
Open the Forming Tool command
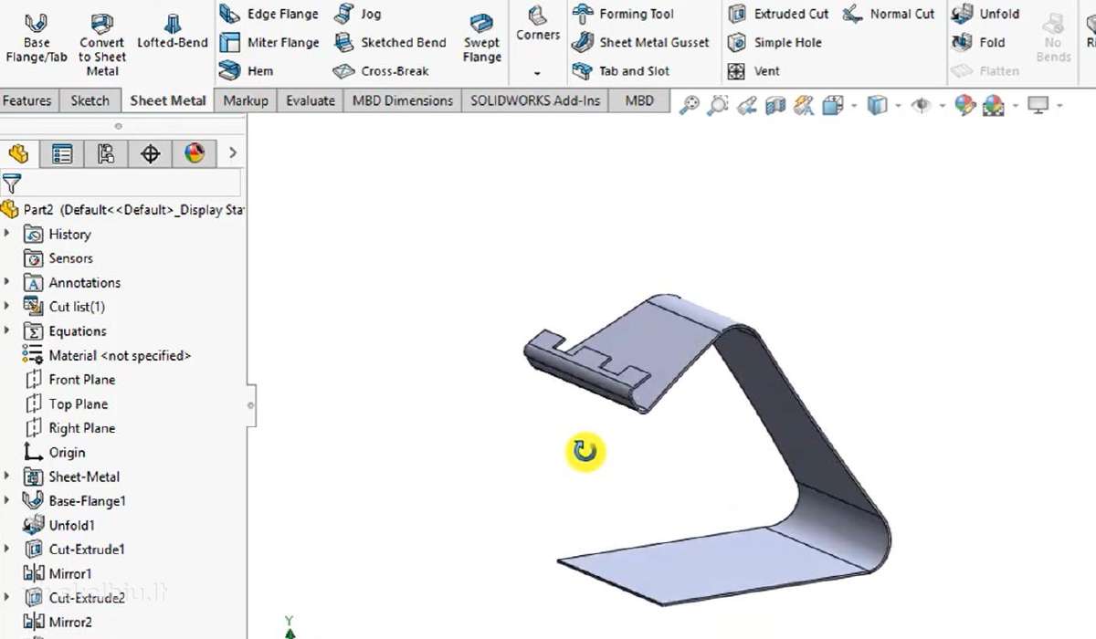coord(624,14)
